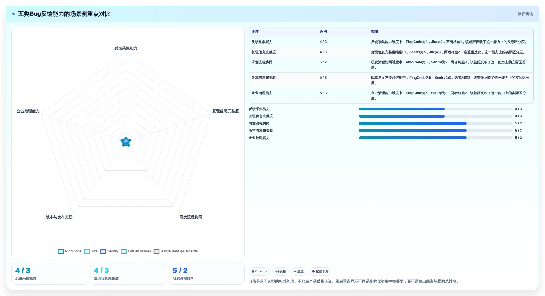545x296 pixels.
Task: Click the 进度 tag chip
Action: pyautogui.click(x=299, y=272)
